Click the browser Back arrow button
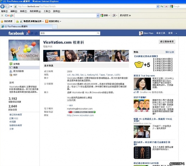Viewport: 186px width, 166px height. (x=3, y=6)
